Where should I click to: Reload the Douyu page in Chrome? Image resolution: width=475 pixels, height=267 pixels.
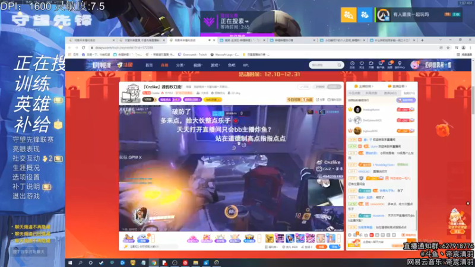[83, 47]
